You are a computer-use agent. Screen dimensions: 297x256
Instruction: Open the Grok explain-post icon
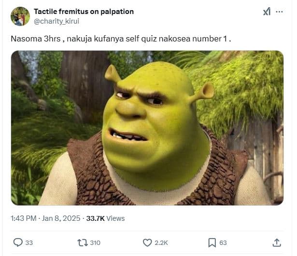tap(267, 12)
